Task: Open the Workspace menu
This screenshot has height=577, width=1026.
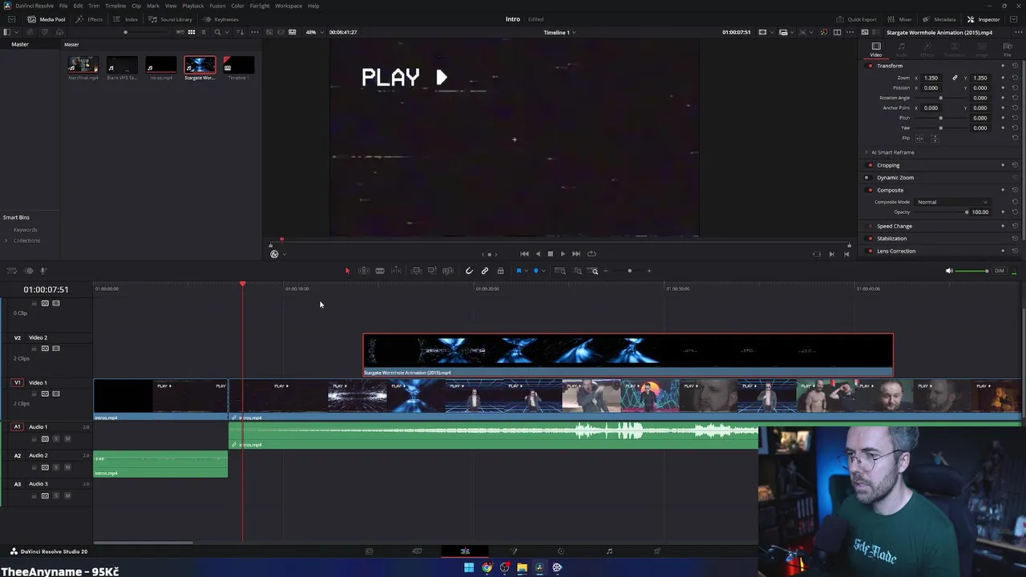Action: click(289, 6)
